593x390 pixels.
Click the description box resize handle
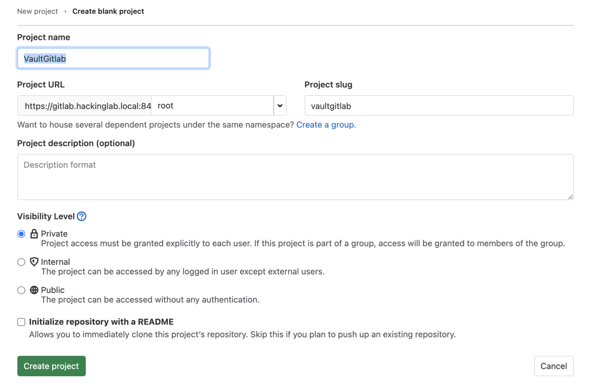(x=571, y=198)
